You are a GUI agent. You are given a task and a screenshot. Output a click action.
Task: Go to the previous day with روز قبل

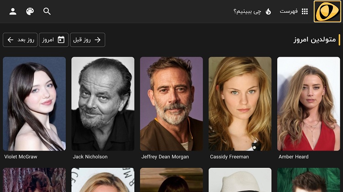[x=87, y=40]
